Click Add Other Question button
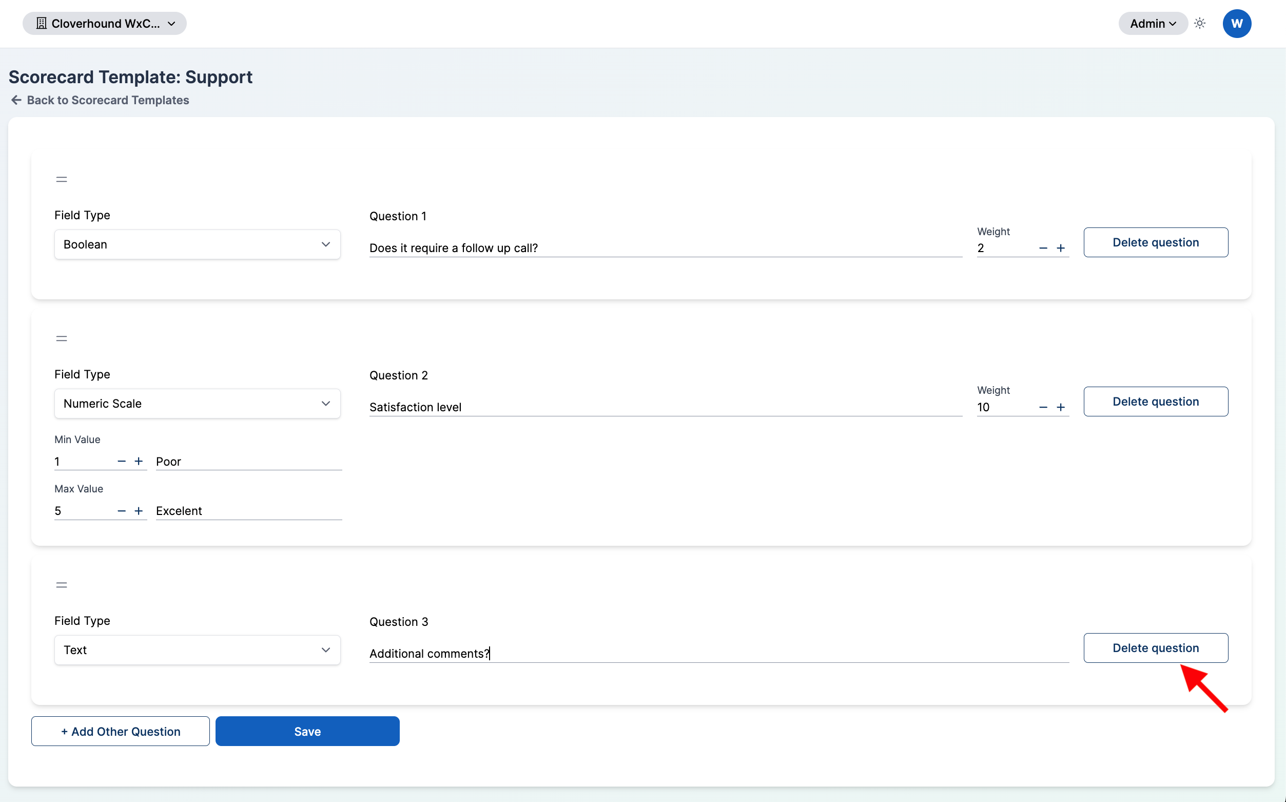Image resolution: width=1286 pixels, height=802 pixels. coord(120,731)
